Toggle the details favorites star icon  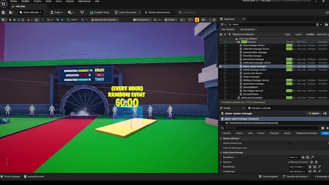[x=328, y=128]
